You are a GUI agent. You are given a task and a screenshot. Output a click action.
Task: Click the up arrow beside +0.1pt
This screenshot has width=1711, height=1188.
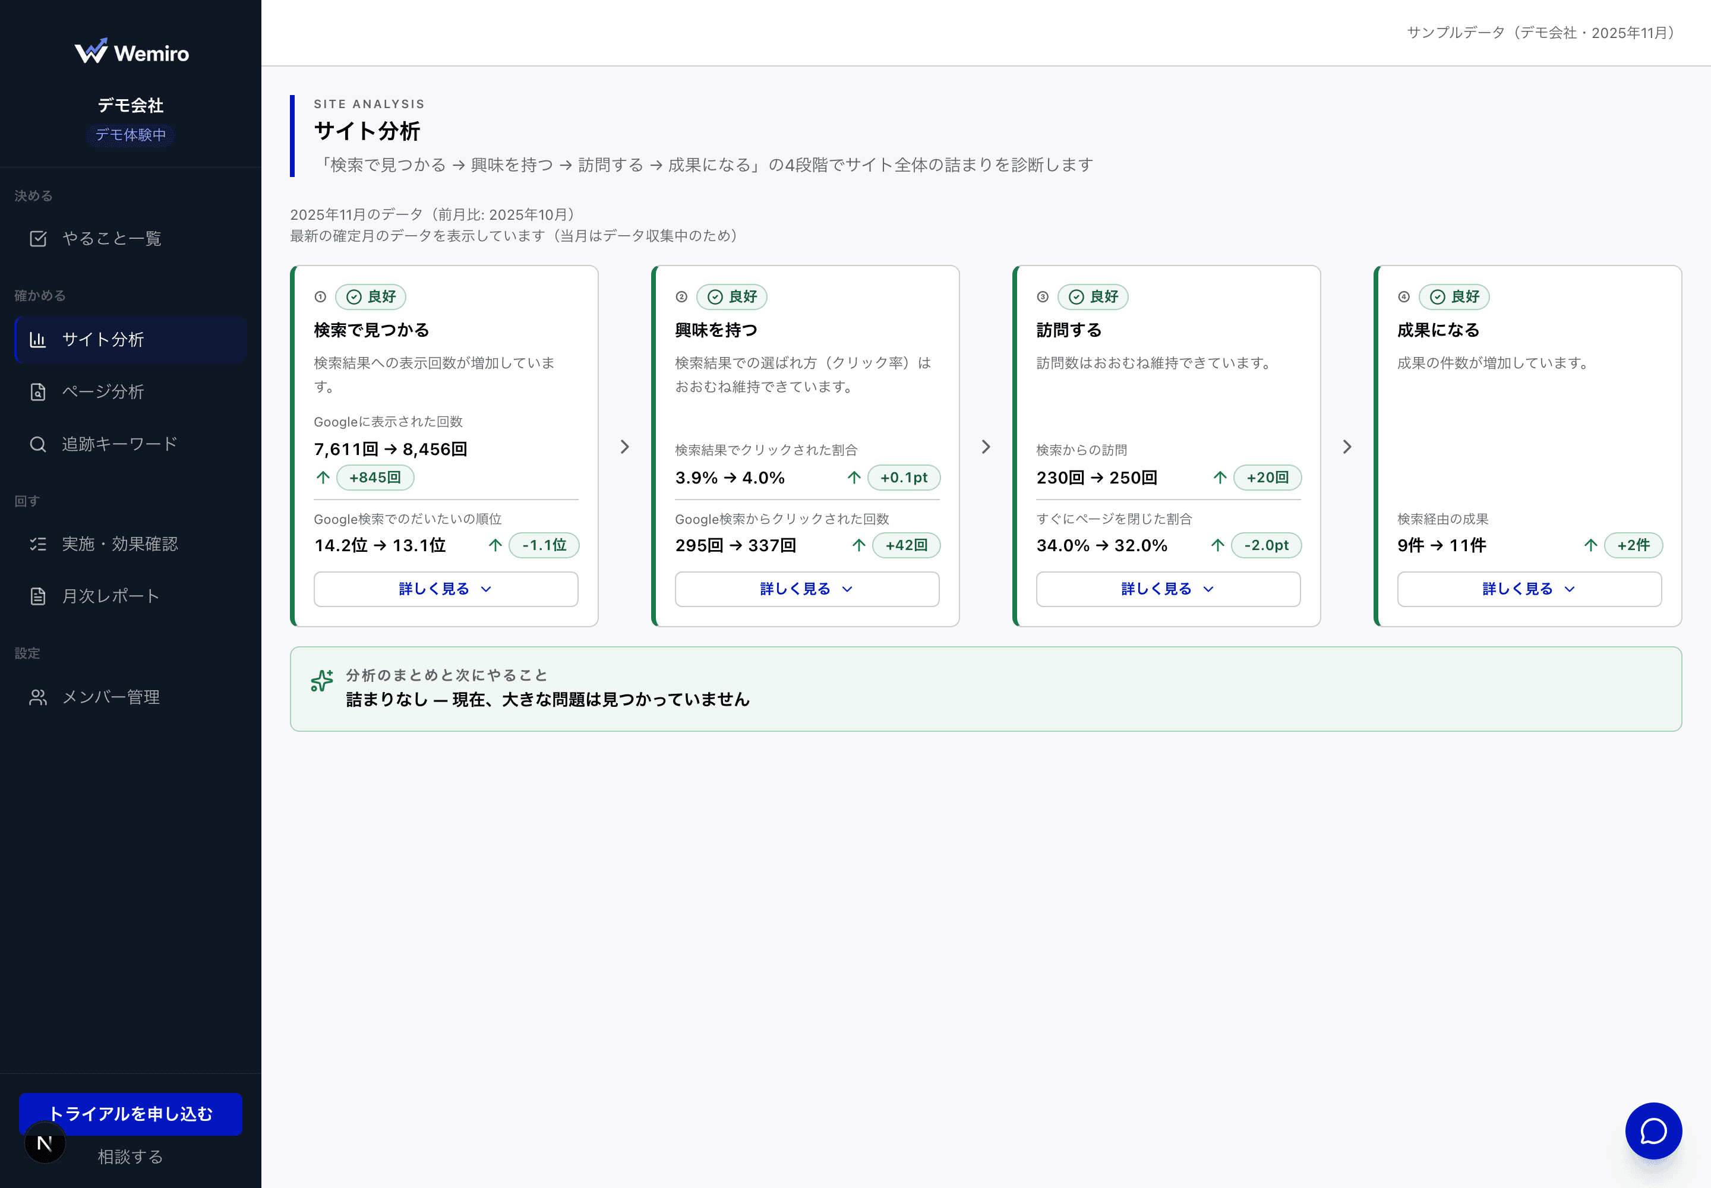coord(854,478)
